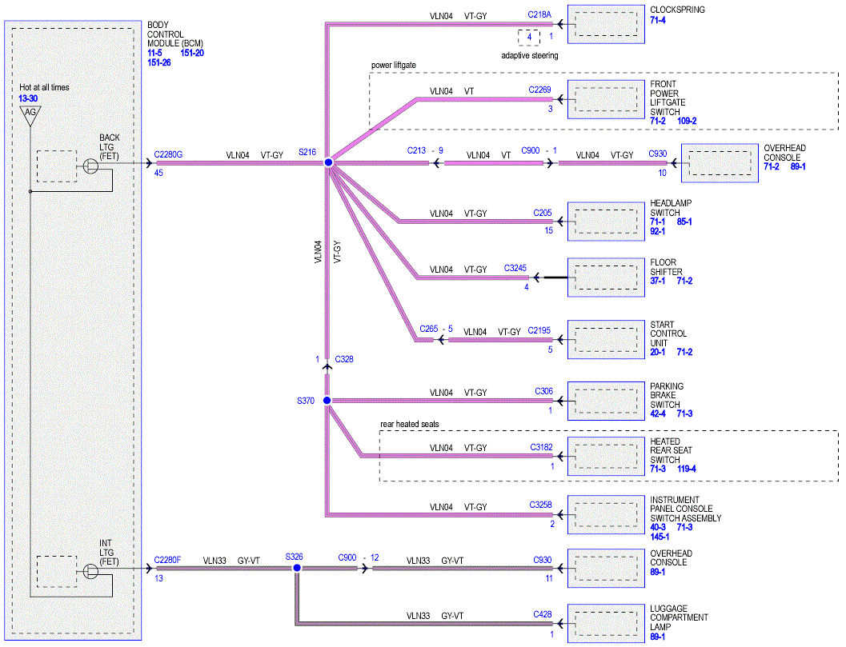Open Headlamp Switch reference 85-1
The height and width of the screenshot is (647, 846).
[684, 221]
